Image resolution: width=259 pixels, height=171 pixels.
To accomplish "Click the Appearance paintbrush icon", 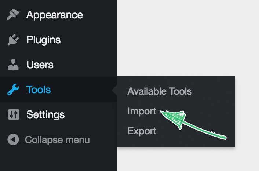I will coord(13,15).
